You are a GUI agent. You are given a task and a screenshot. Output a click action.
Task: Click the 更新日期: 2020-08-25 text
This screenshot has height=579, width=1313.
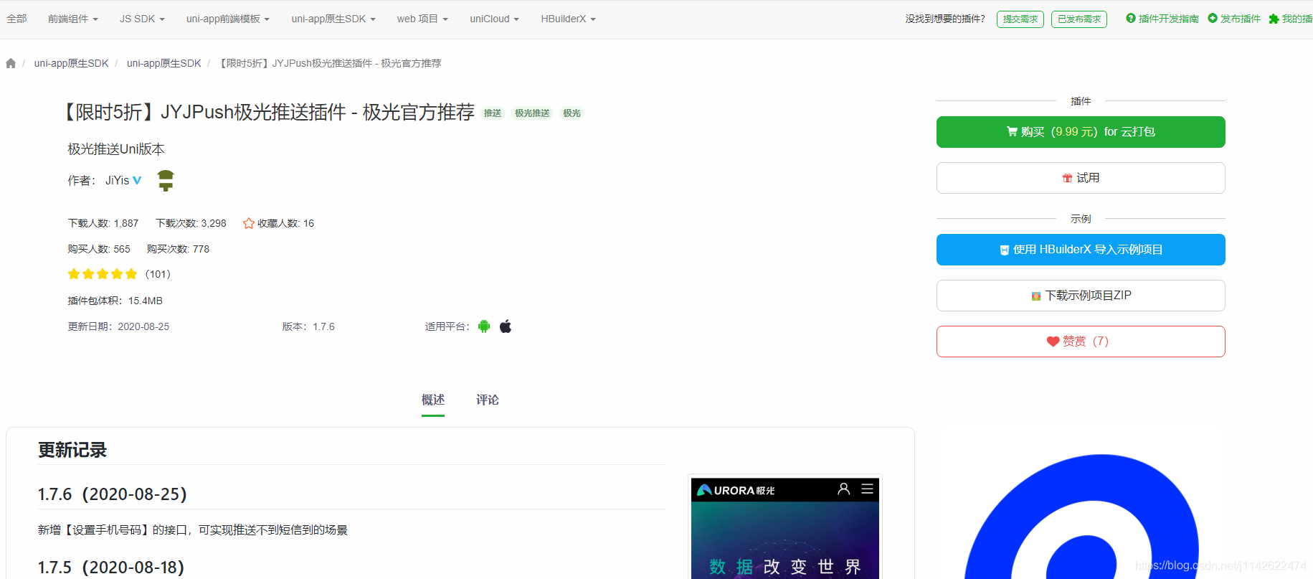point(118,326)
